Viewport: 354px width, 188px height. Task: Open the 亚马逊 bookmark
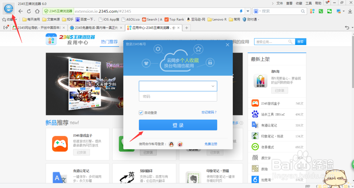196,19
